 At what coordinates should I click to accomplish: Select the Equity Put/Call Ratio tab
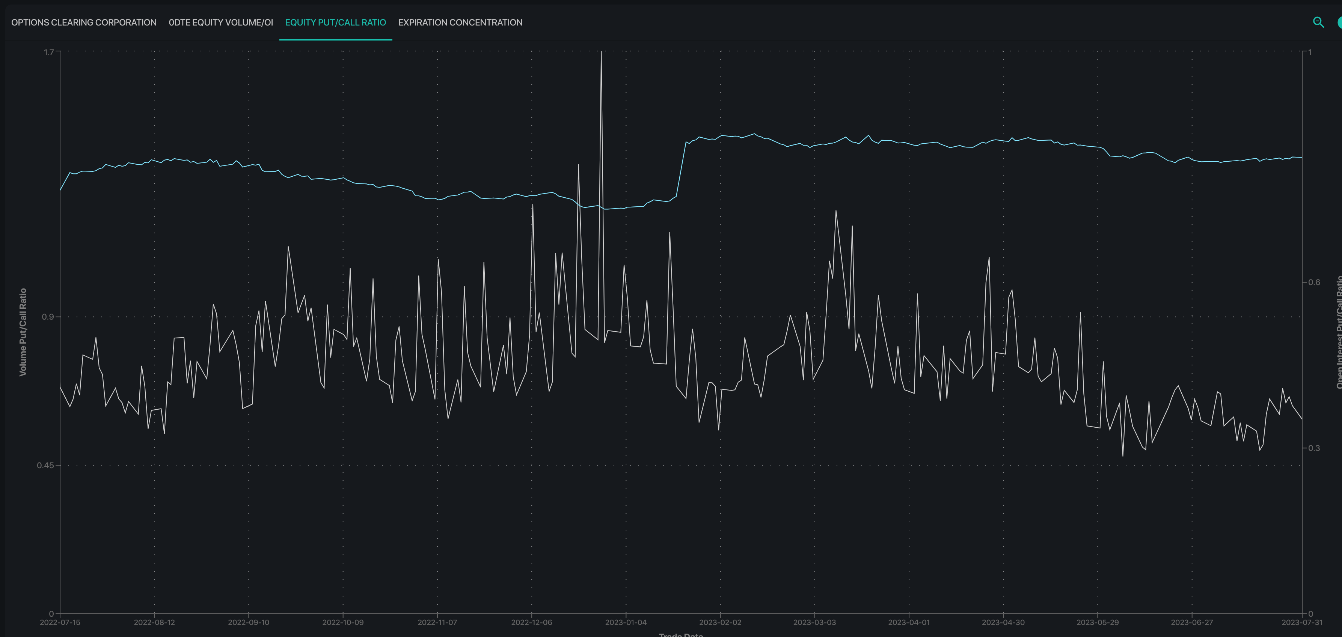[x=335, y=23]
